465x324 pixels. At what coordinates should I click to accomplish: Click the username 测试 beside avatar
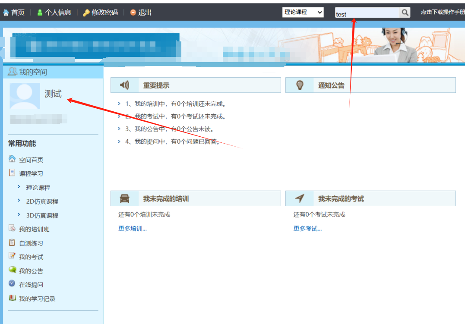pyautogui.click(x=53, y=94)
